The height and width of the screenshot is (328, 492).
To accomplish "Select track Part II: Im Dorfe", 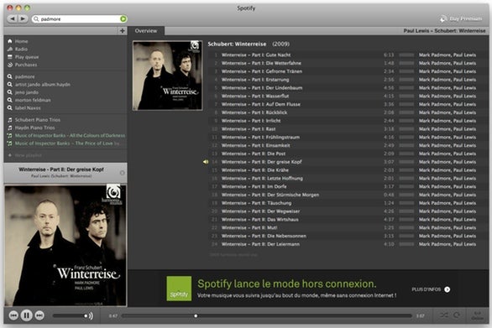I will click(x=348, y=186).
